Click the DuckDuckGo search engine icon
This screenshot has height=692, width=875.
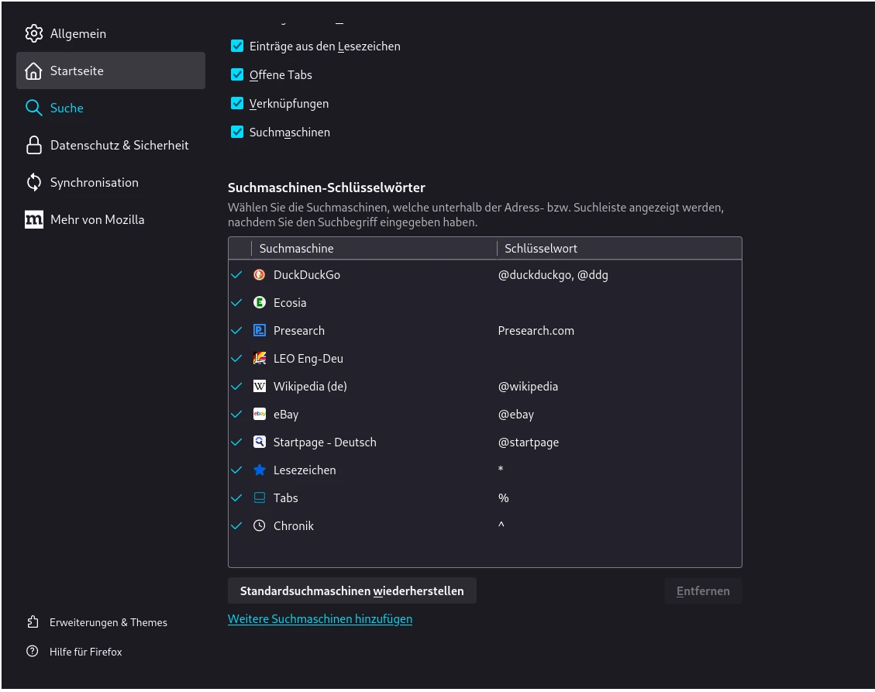(260, 275)
